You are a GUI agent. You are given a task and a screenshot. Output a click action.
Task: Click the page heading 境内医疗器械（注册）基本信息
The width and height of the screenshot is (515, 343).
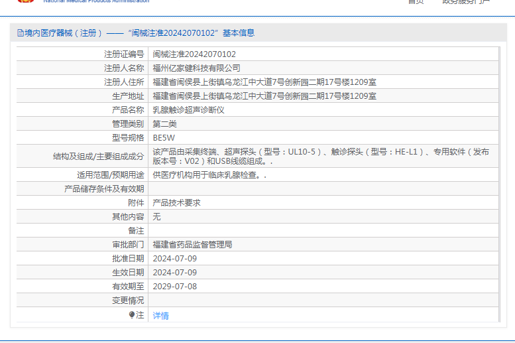[x=140, y=33]
